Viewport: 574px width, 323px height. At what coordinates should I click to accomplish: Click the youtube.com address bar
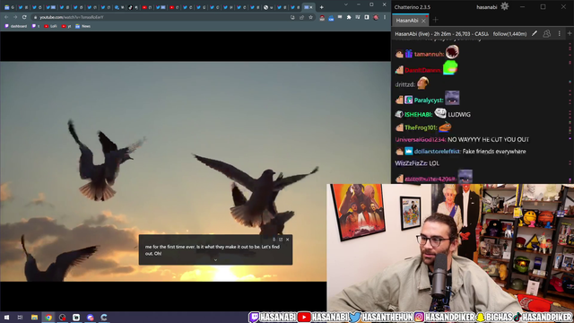[x=161, y=17]
